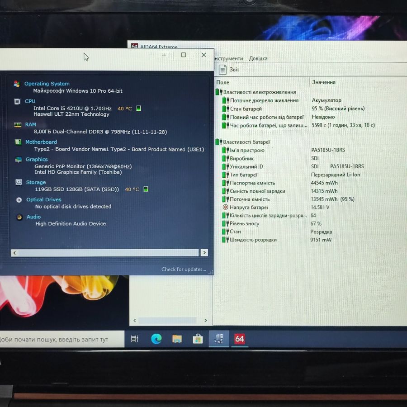Switch to AIDA64 via taskbar icon
407x407 pixels.
coord(239,339)
